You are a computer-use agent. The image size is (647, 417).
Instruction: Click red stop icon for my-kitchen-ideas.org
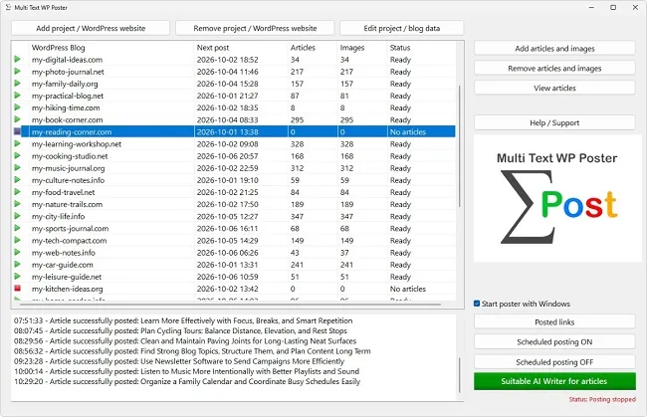(17, 289)
